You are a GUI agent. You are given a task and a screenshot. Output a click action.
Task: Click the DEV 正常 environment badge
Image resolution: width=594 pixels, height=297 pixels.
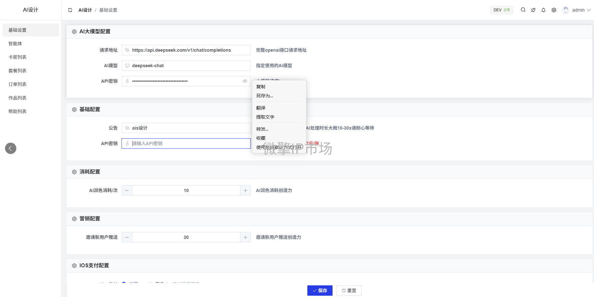tap(502, 10)
